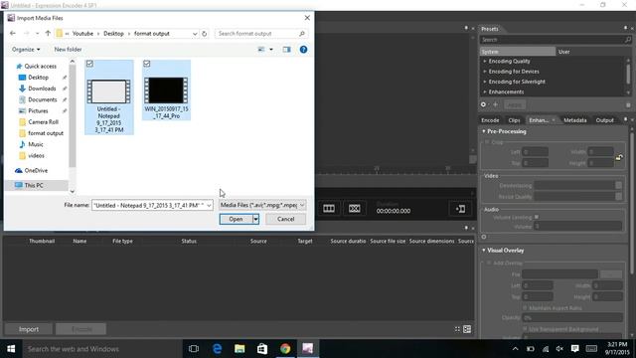Screen dimensions: 636x358
Task: Click the Presets search field
Action: click(556, 40)
